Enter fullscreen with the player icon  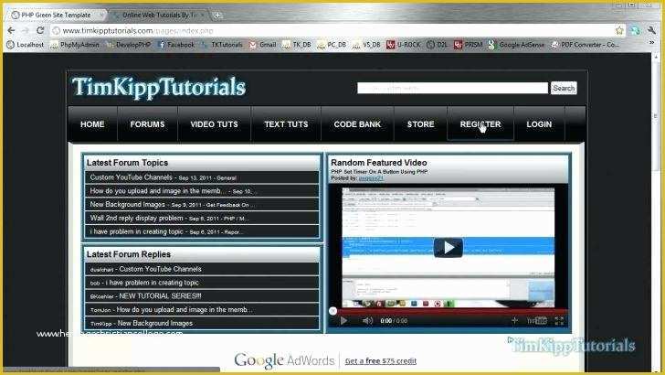[559, 321]
